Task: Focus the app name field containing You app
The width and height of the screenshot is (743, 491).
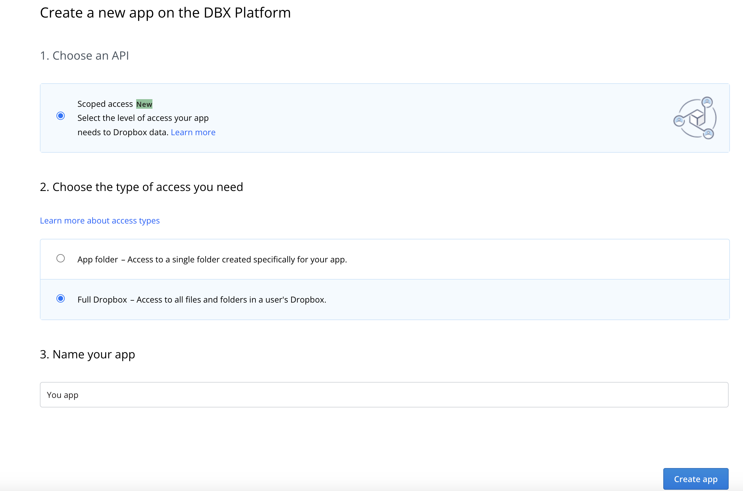Action: (x=384, y=395)
